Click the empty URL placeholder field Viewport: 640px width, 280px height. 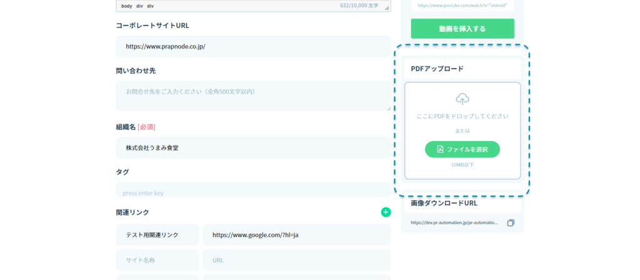click(x=296, y=260)
